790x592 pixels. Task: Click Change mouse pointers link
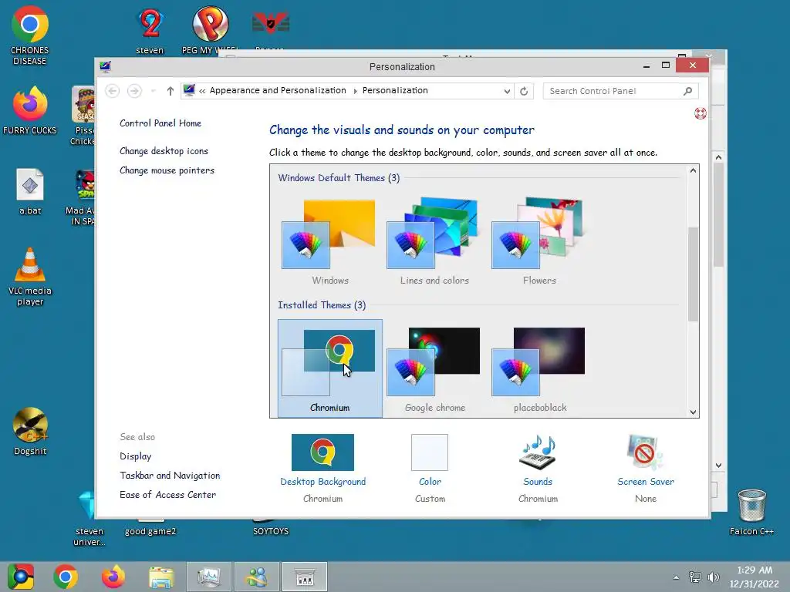167,170
